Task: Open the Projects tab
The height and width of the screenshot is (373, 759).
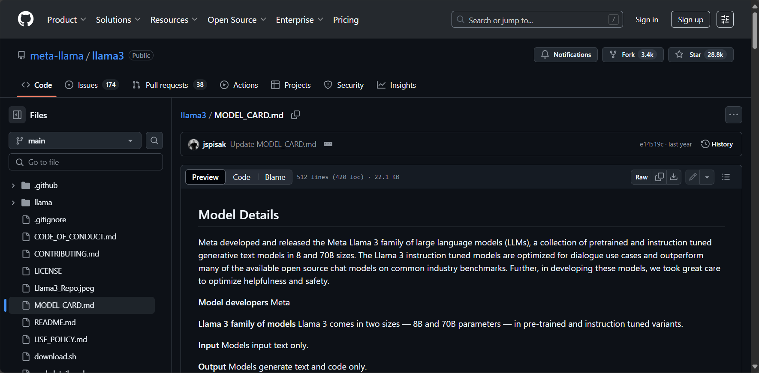Action: pyautogui.click(x=291, y=85)
